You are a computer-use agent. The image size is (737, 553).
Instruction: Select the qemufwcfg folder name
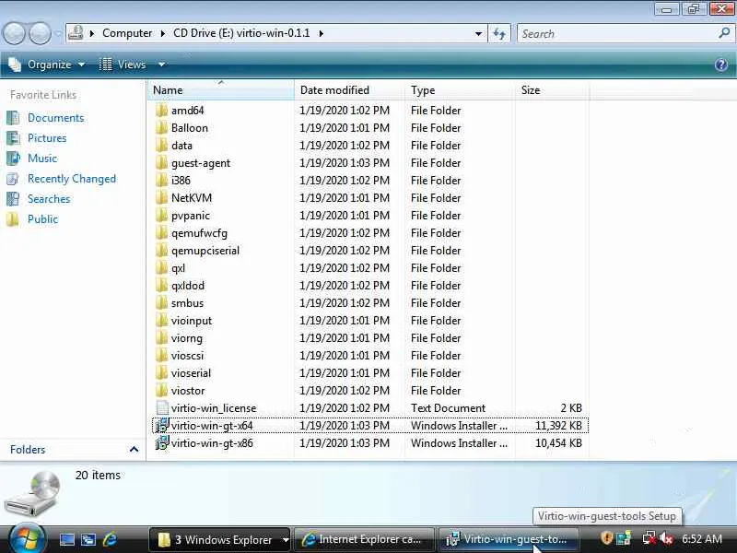tap(199, 233)
